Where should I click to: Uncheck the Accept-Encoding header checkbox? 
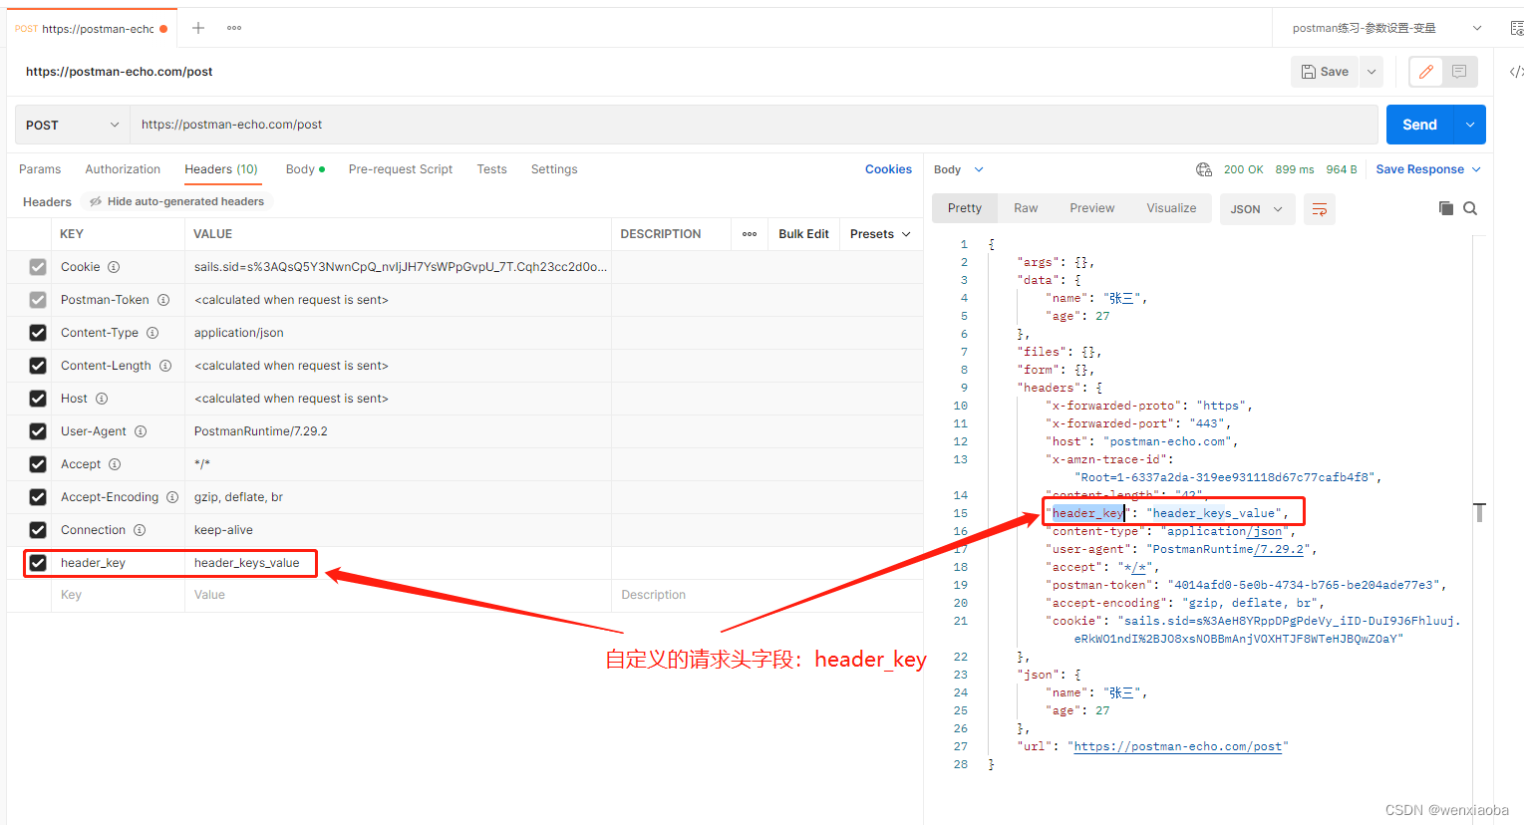click(38, 497)
